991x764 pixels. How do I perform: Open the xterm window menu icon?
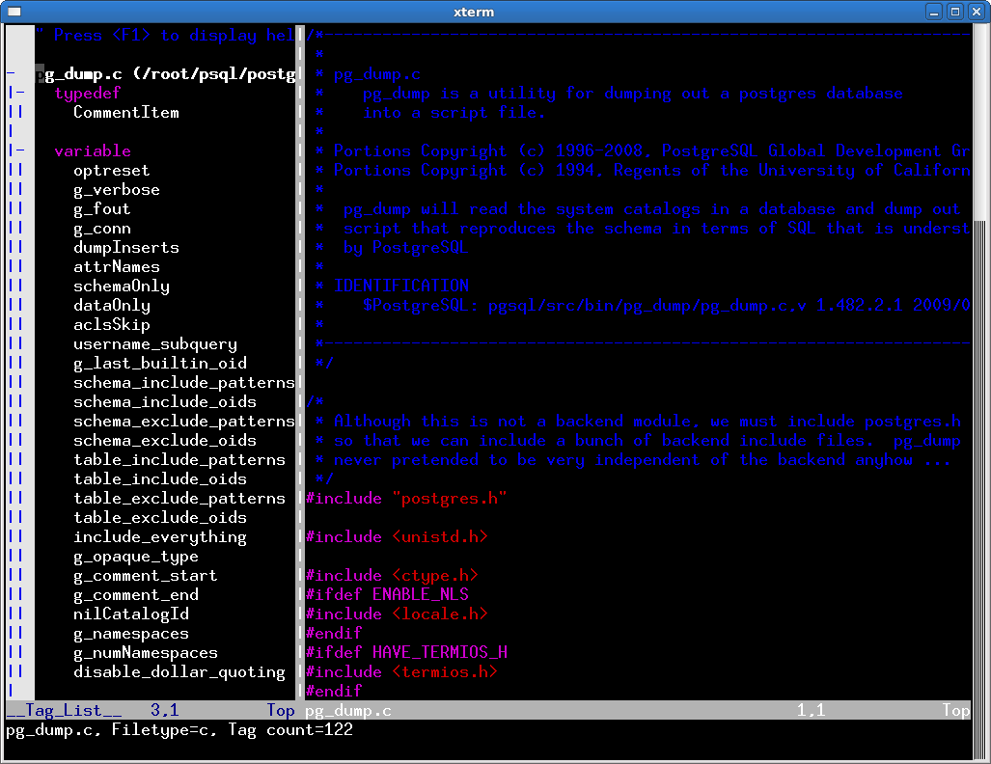(13, 11)
